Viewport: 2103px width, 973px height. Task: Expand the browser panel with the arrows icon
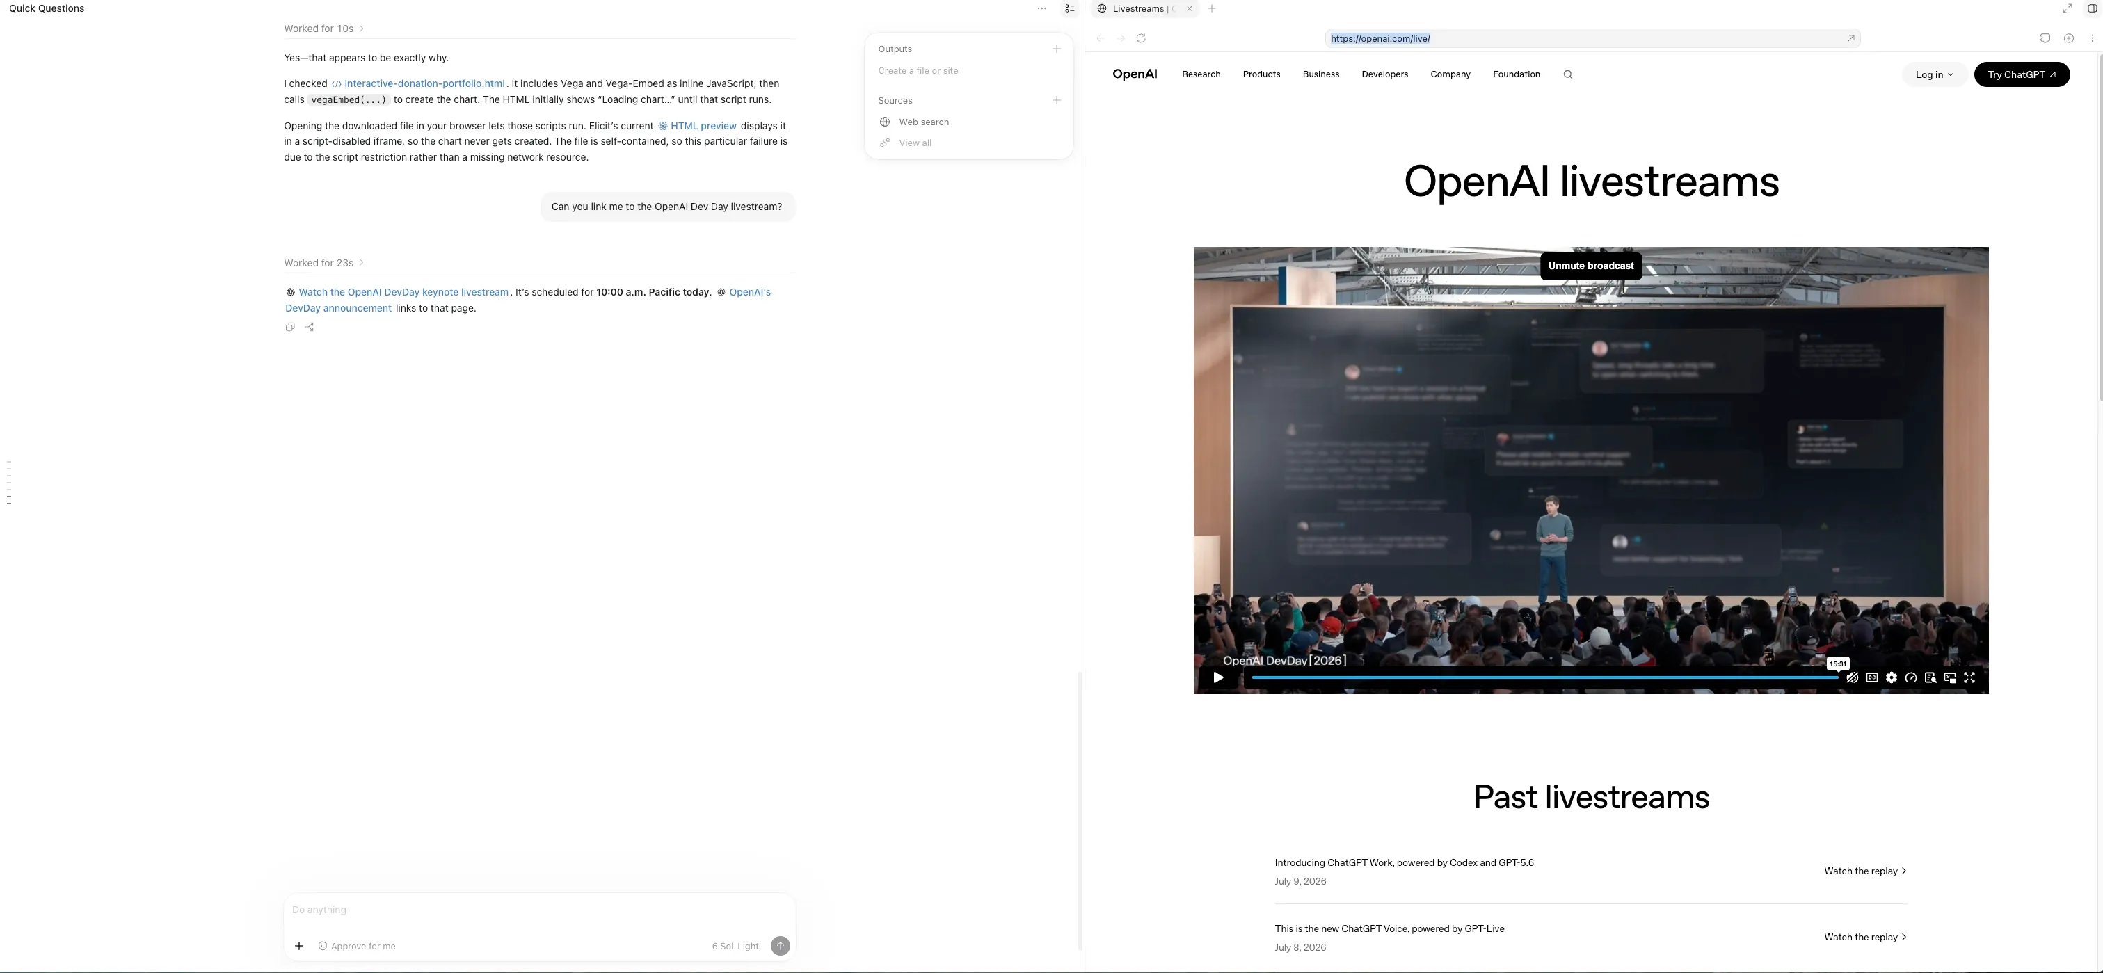pos(2067,9)
